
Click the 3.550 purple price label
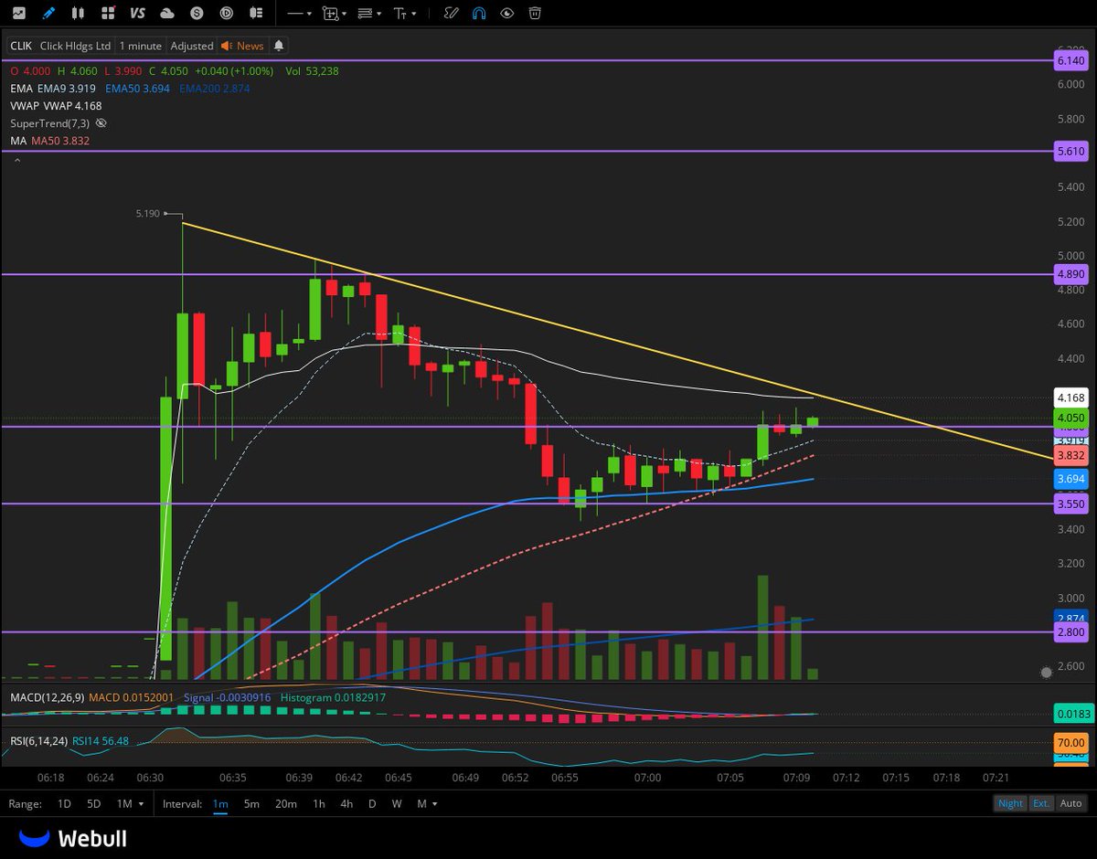pos(1070,504)
